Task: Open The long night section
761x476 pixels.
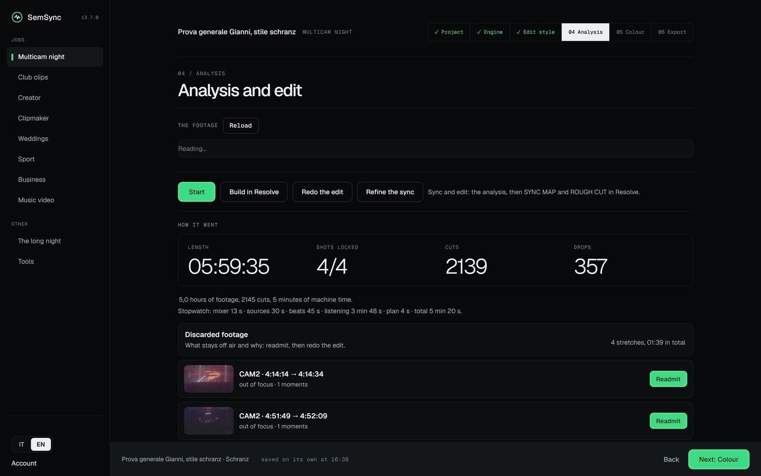Action: (55, 241)
